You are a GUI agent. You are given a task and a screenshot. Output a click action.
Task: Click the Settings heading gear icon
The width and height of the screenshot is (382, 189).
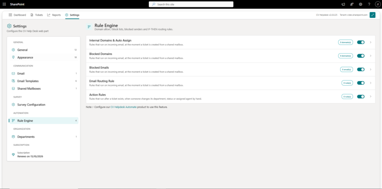(x=9, y=26)
